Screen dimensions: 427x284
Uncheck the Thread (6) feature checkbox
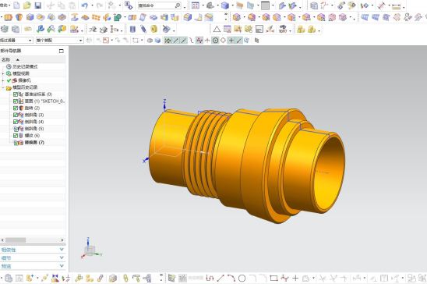(16, 136)
